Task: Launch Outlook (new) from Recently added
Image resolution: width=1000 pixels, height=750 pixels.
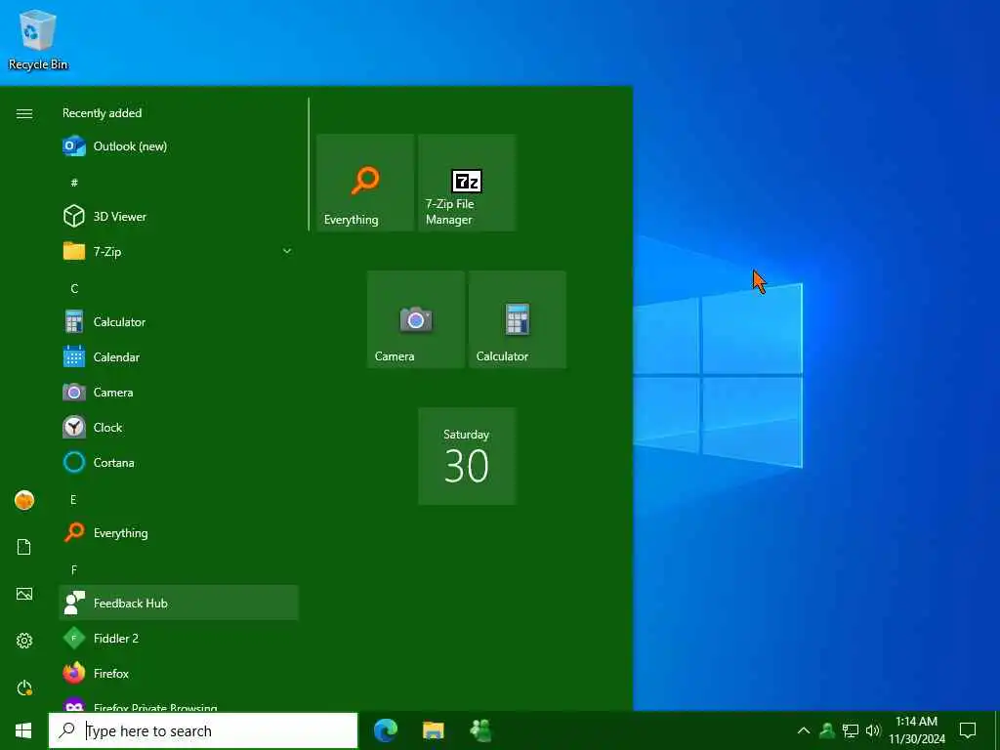Action: click(x=179, y=146)
